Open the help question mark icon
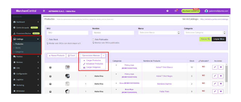The width and height of the screenshot is (241, 102). pyautogui.click(x=167, y=11)
